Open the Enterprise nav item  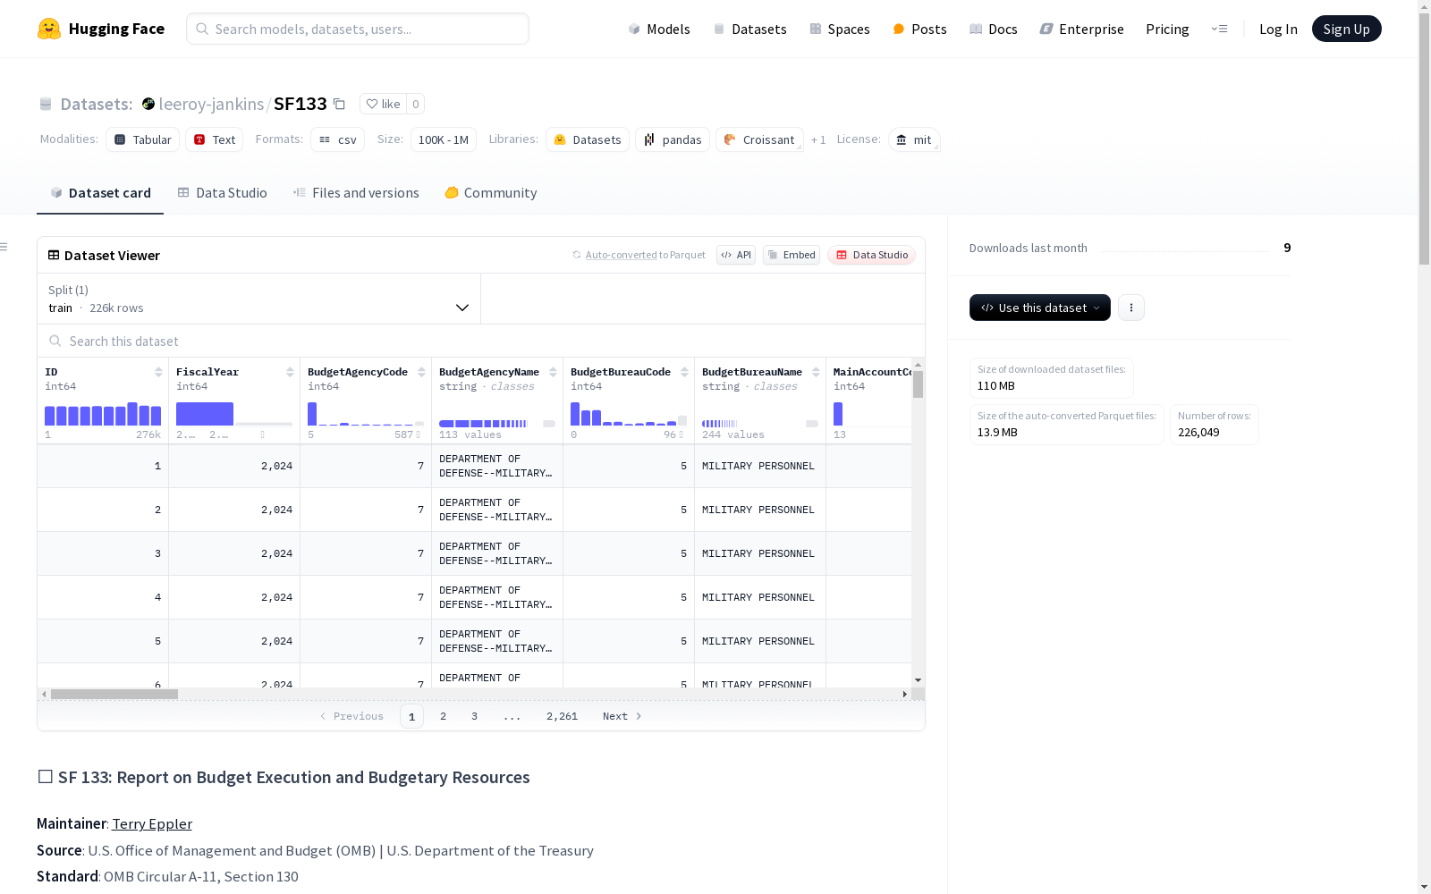point(1081,29)
